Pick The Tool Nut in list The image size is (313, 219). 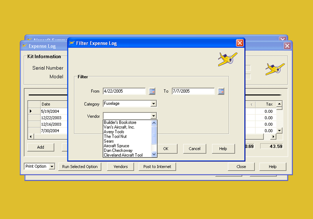(x=115, y=136)
